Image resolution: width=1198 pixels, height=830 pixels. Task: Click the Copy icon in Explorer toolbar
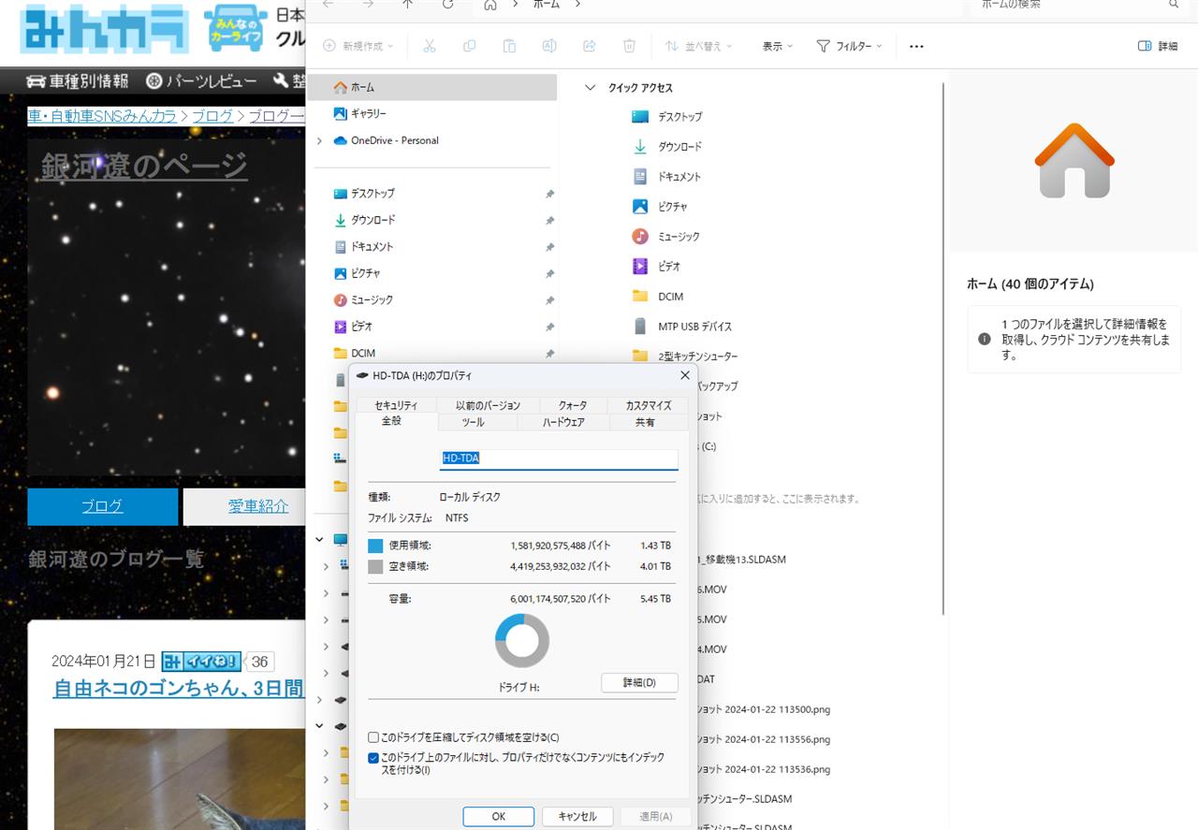(x=470, y=46)
